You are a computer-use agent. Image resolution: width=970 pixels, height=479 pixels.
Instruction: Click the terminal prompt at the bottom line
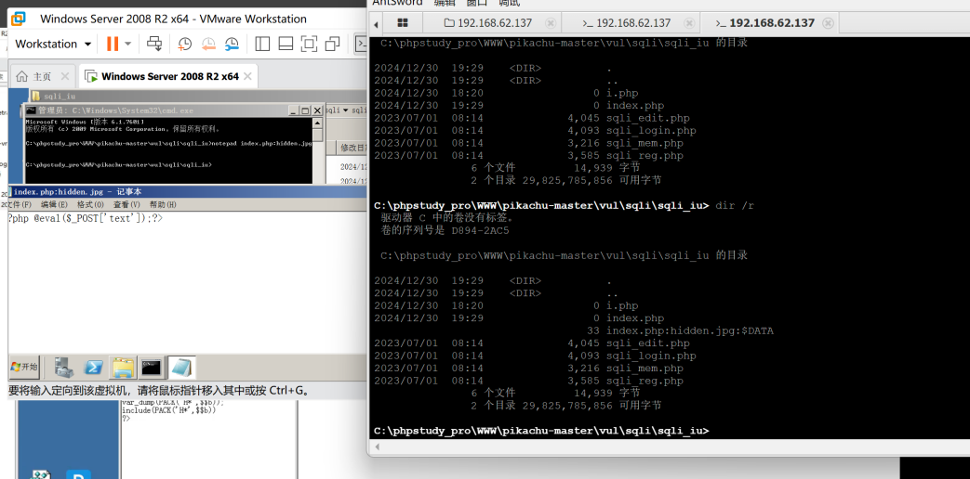(x=541, y=430)
